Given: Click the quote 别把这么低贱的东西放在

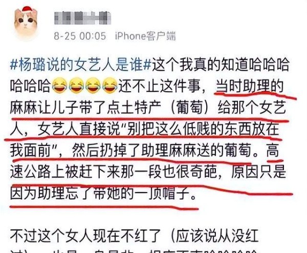Looking at the screenshot, I should coord(202,129).
